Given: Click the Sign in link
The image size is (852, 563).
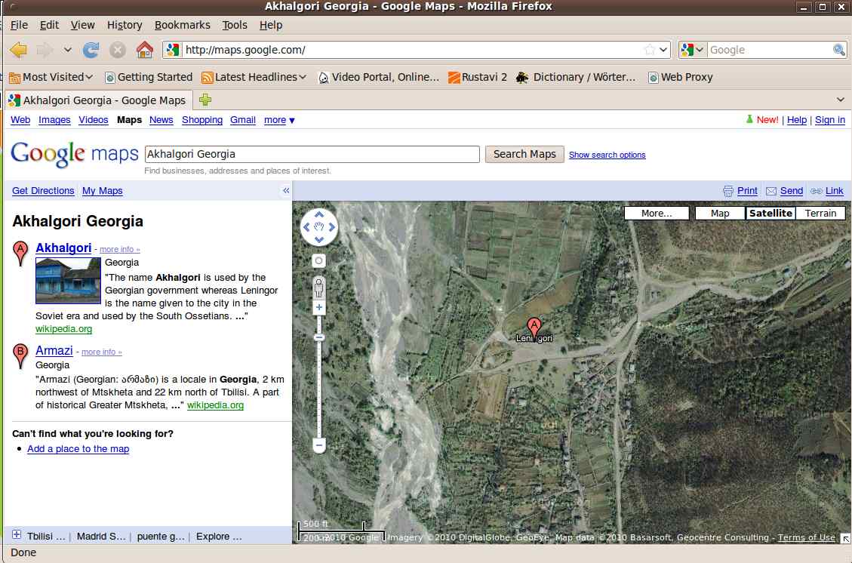Looking at the screenshot, I should [x=829, y=120].
